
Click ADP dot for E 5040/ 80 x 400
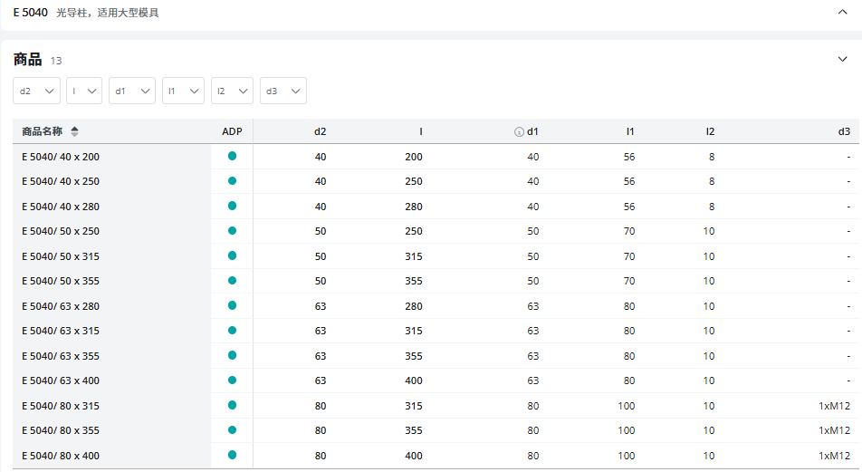tap(232, 455)
